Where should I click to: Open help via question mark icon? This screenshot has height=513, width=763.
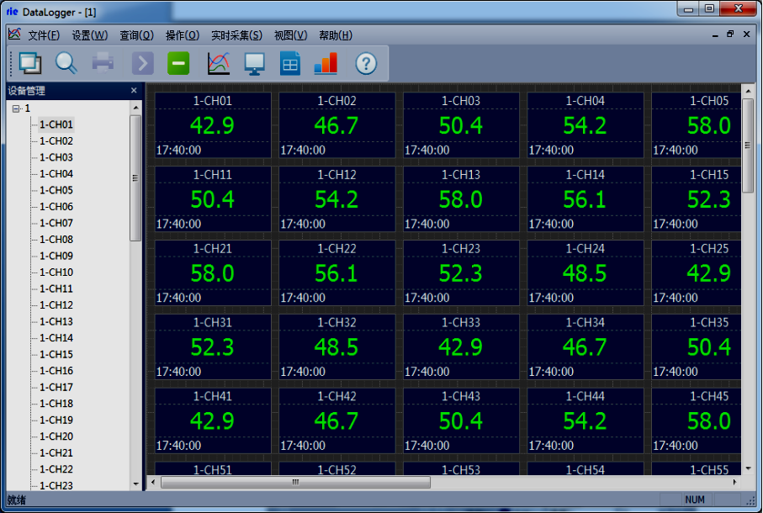[366, 63]
